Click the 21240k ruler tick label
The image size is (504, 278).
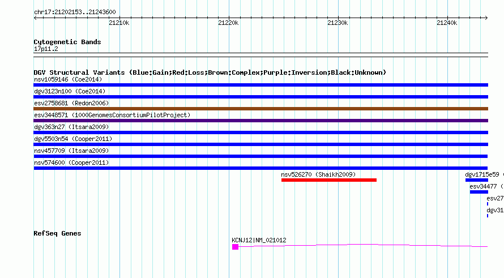point(447,23)
